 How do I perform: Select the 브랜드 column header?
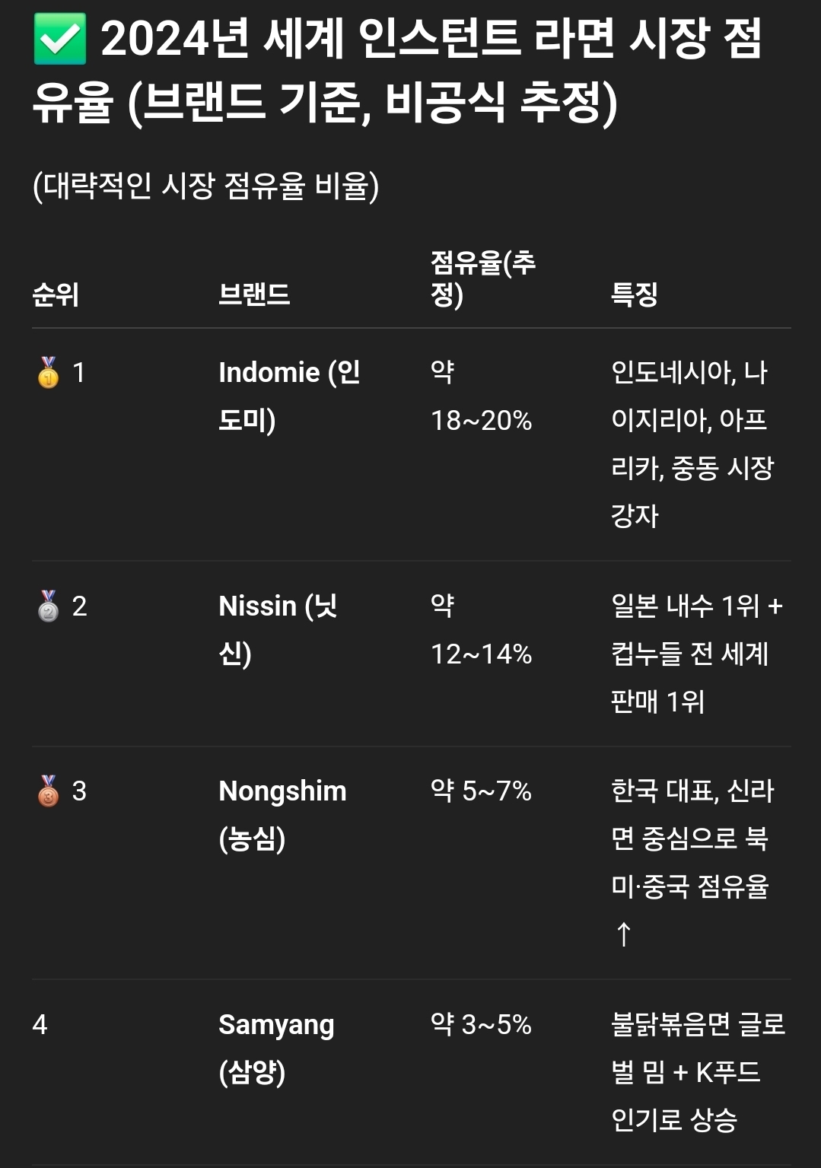(254, 294)
